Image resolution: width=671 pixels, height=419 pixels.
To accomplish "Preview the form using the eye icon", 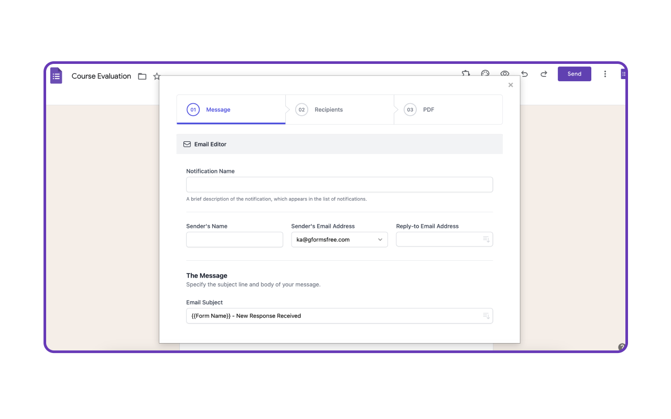I will [x=504, y=74].
